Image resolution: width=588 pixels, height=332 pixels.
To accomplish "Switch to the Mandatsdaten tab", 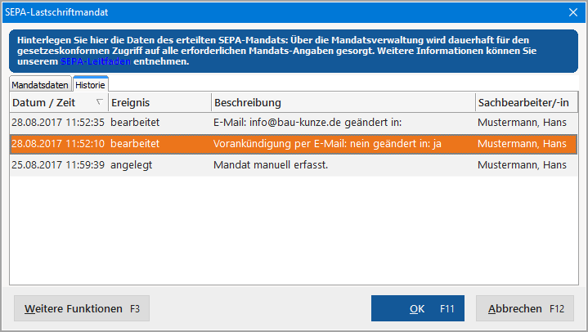I will (40, 85).
